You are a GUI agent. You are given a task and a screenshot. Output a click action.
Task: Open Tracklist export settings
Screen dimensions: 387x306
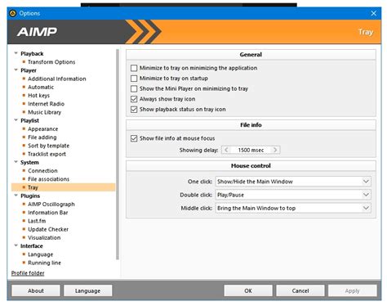[47, 154]
